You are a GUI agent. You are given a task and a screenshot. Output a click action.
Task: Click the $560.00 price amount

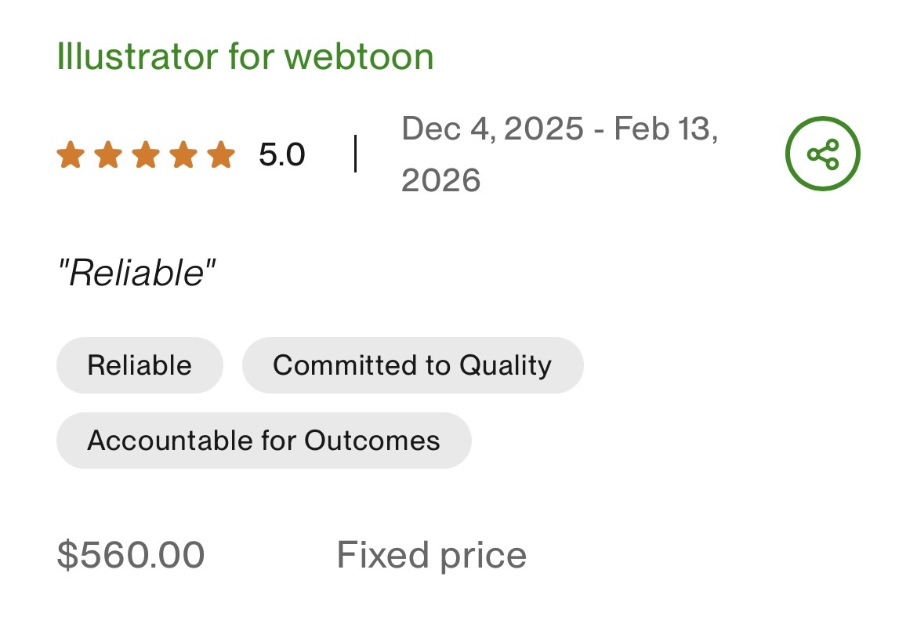(x=131, y=555)
